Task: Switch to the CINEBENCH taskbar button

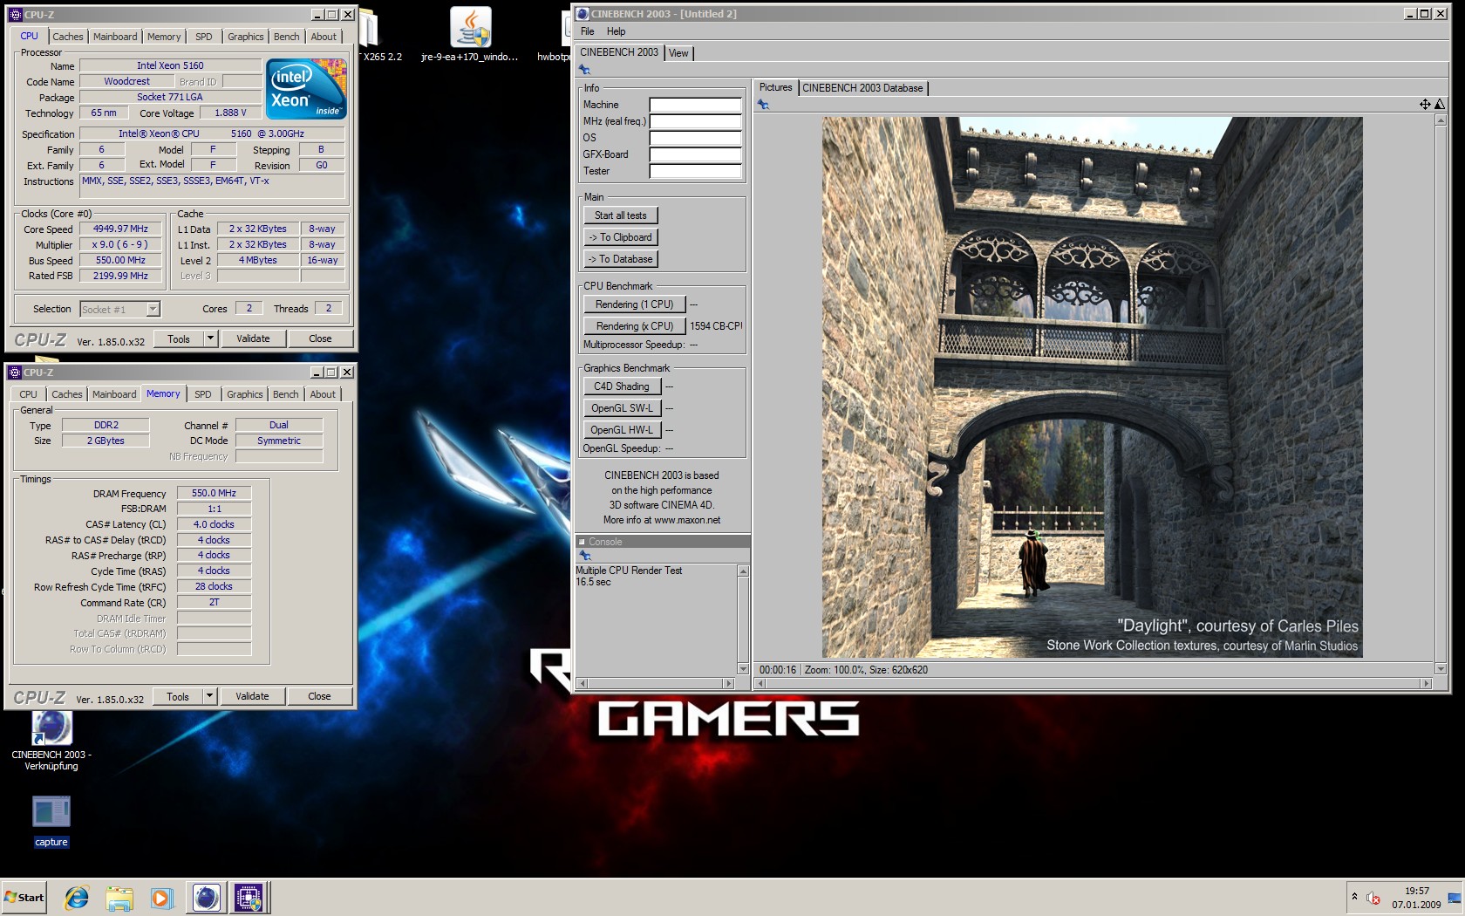Action: [x=206, y=898]
